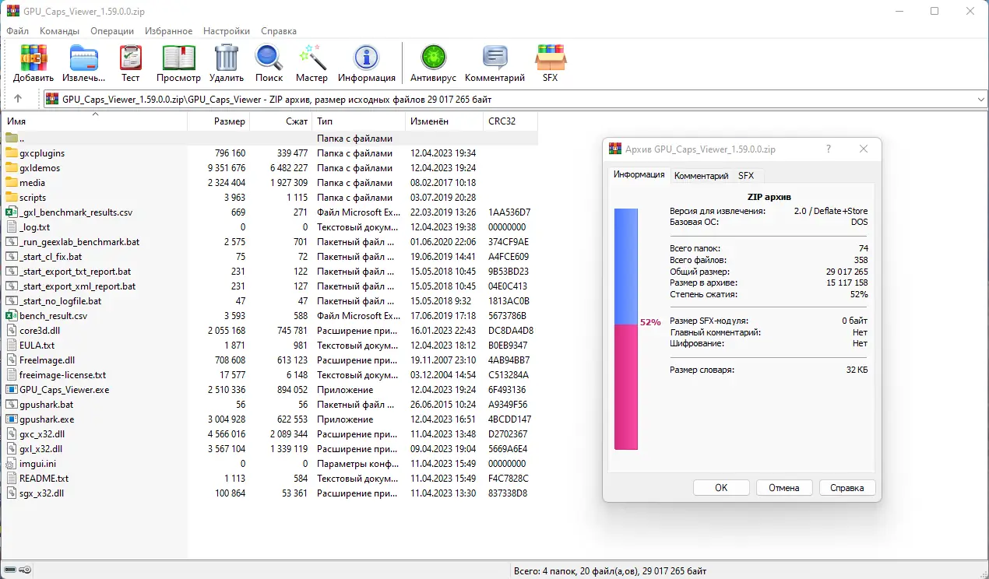This screenshot has width=989, height=579.
Task: Select the _start_no_logfile.bat file
Action: coord(53,301)
